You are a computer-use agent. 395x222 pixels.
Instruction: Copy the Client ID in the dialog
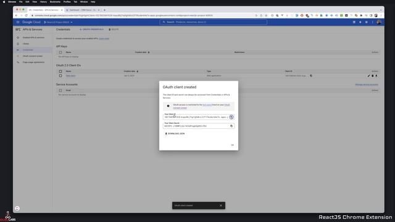click(x=231, y=117)
